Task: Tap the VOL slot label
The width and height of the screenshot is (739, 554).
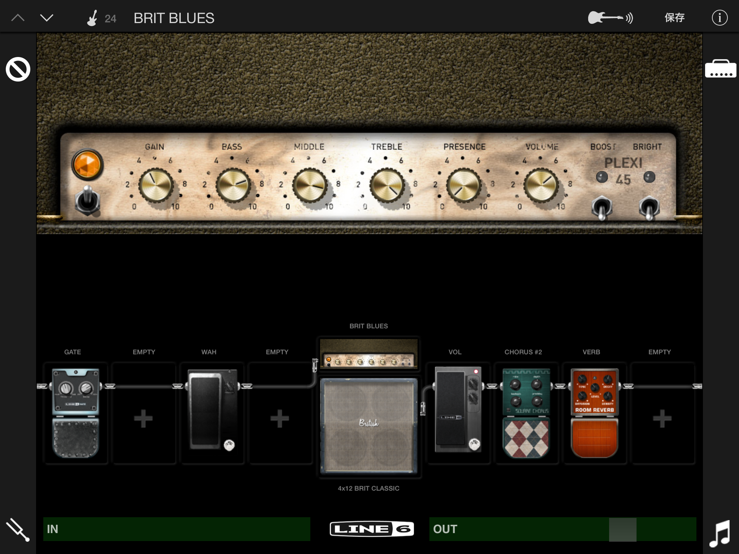Action: coord(455,352)
